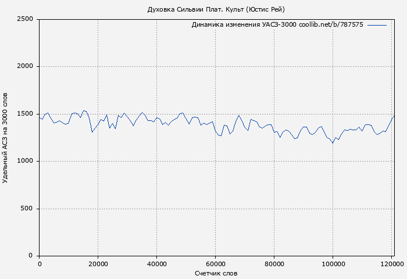Click the 60000 tick on the x-axis

click(x=216, y=264)
